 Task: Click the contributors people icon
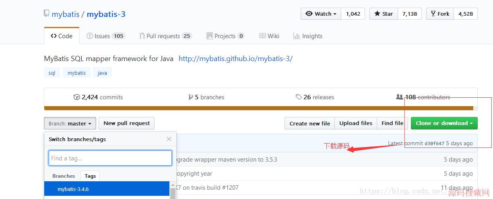tap(399, 97)
